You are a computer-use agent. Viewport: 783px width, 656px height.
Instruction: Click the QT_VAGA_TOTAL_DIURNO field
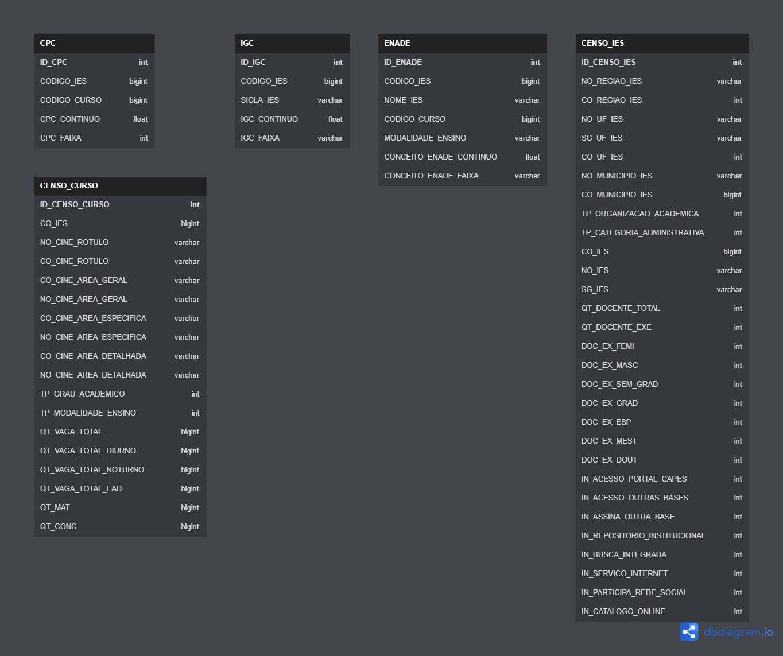click(x=120, y=451)
